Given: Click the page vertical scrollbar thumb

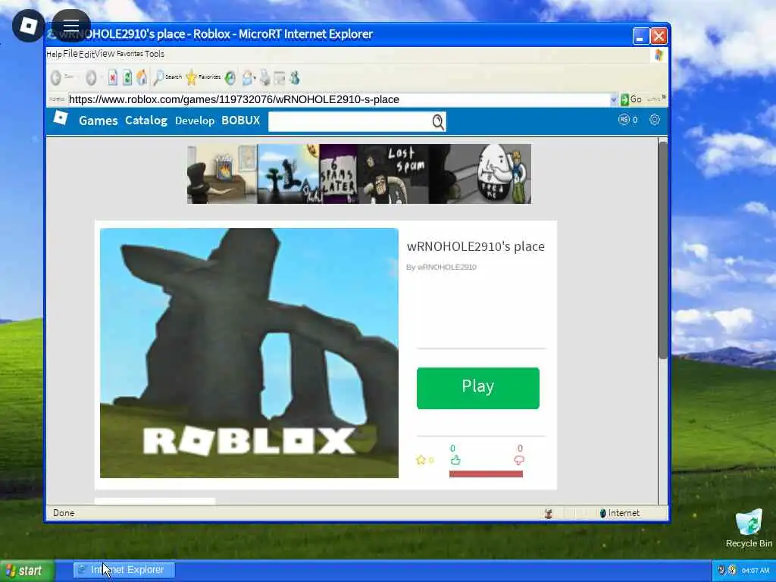Looking at the screenshot, I should click(663, 250).
